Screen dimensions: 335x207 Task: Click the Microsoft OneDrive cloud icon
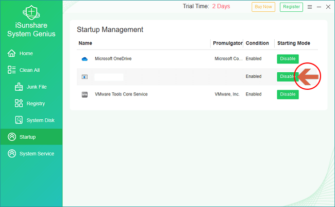click(85, 59)
